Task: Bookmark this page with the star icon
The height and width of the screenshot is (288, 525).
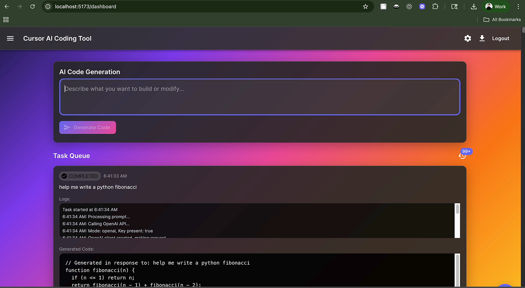Action: (x=365, y=7)
